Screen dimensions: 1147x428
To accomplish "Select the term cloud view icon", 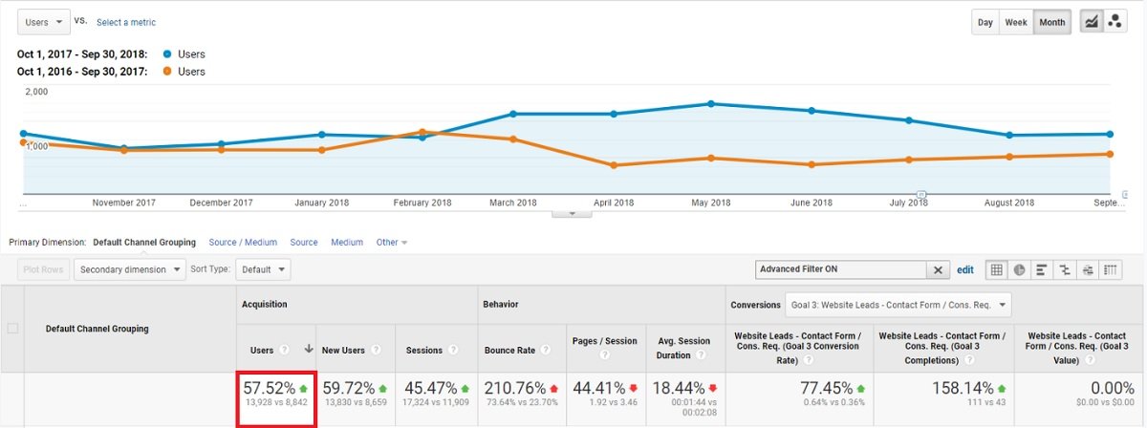I will coord(1088,270).
